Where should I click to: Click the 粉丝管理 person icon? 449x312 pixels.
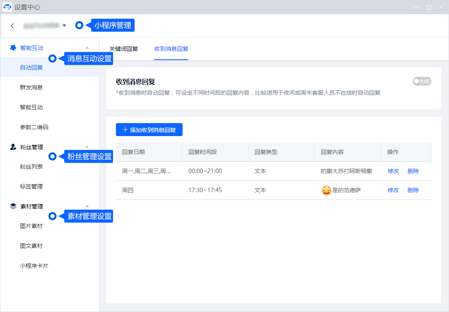pyautogui.click(x=13, y=147)
